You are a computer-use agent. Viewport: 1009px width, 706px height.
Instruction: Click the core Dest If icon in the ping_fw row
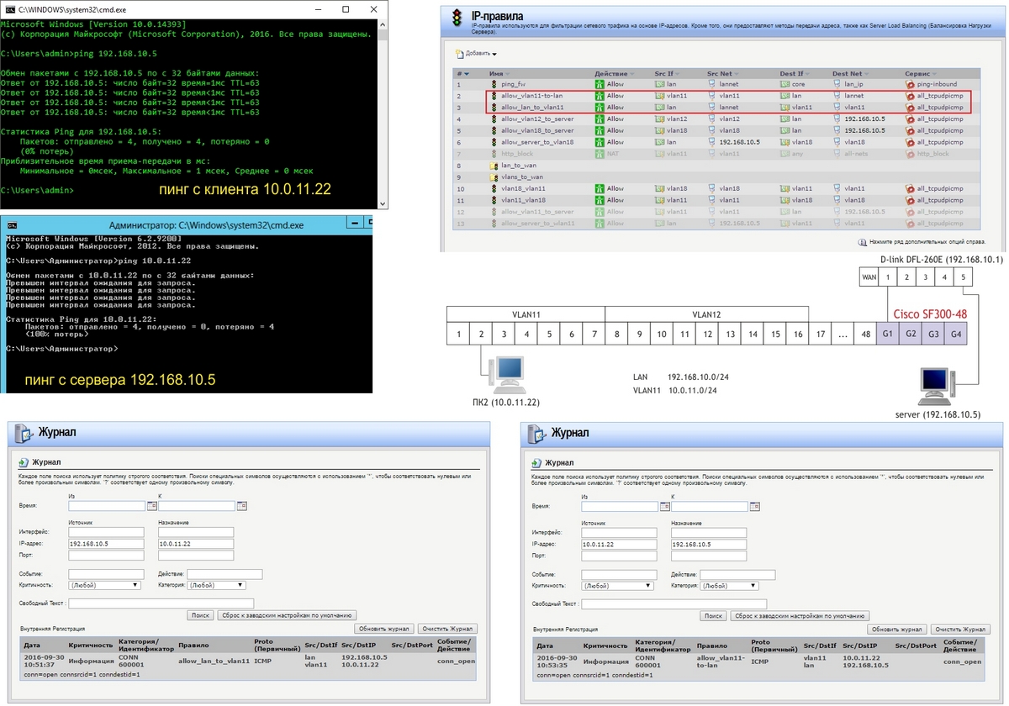pyautogui.click(x=784, y=85)
